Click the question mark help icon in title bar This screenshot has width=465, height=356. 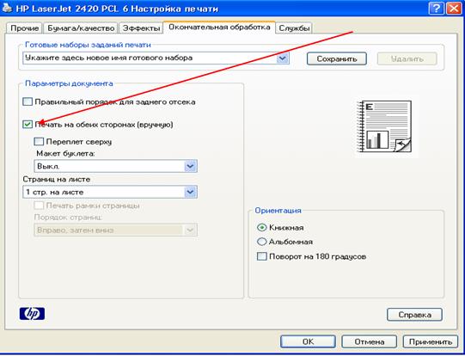click(x=437, y=8)
